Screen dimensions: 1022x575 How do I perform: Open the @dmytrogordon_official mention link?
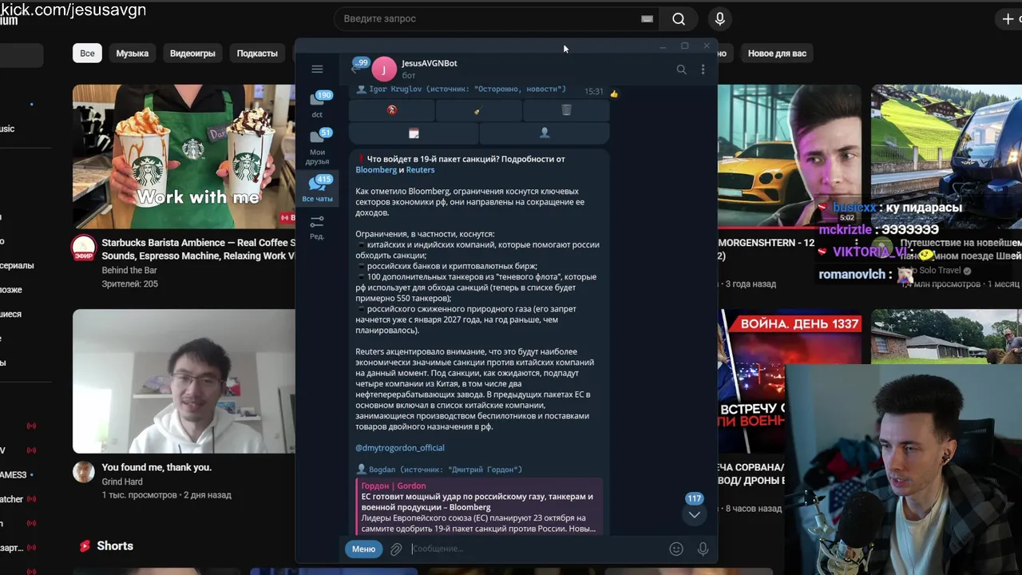click(x=400, y=448)
